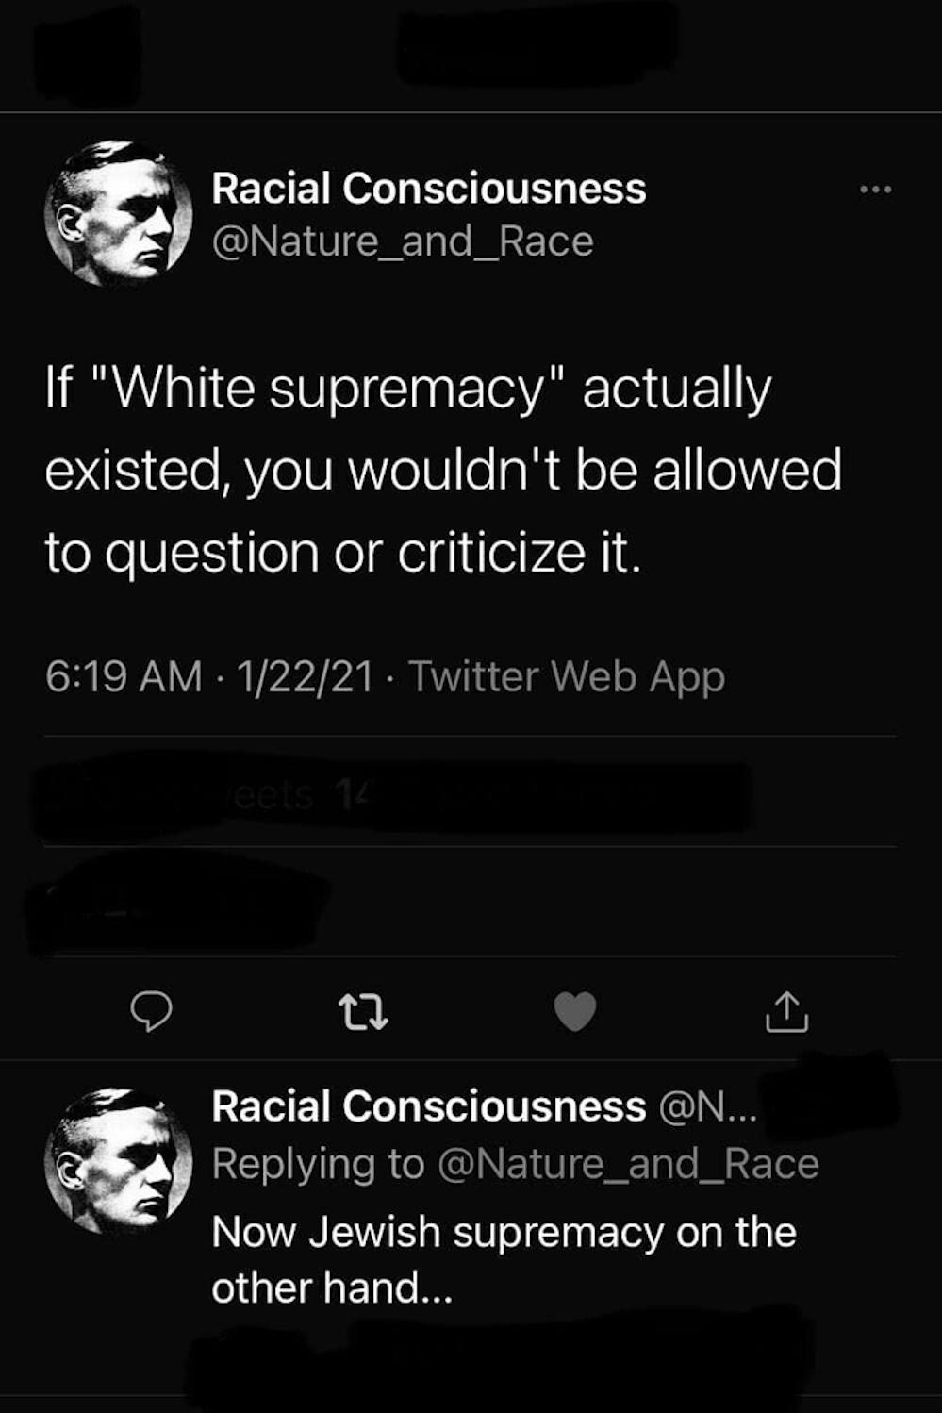Open the author display name on the main tweet
The width and height of the screenshot is (942, 1413).
coord(428,189)
